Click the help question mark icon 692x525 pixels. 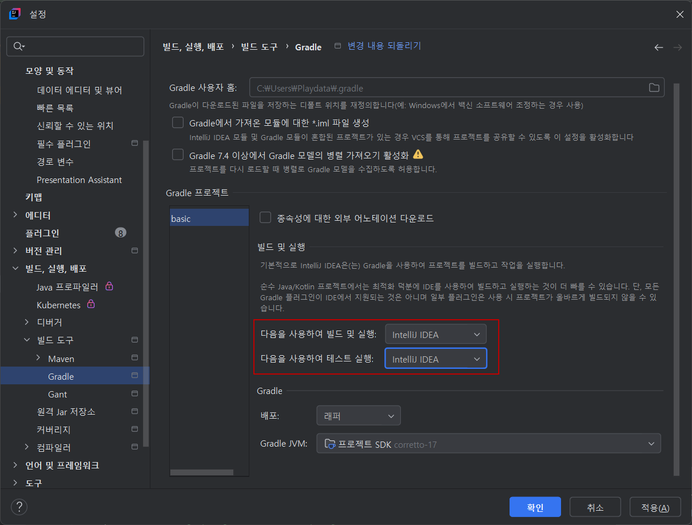pyautogui.click(x=19, y=507)
